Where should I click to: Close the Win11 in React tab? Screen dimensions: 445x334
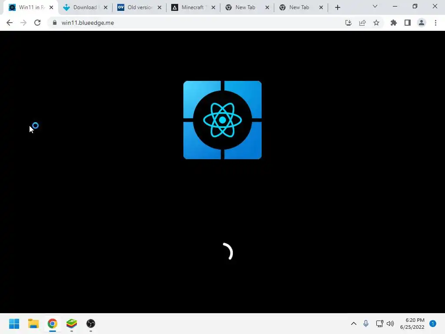pyautogui.click(x=51, y=7)
